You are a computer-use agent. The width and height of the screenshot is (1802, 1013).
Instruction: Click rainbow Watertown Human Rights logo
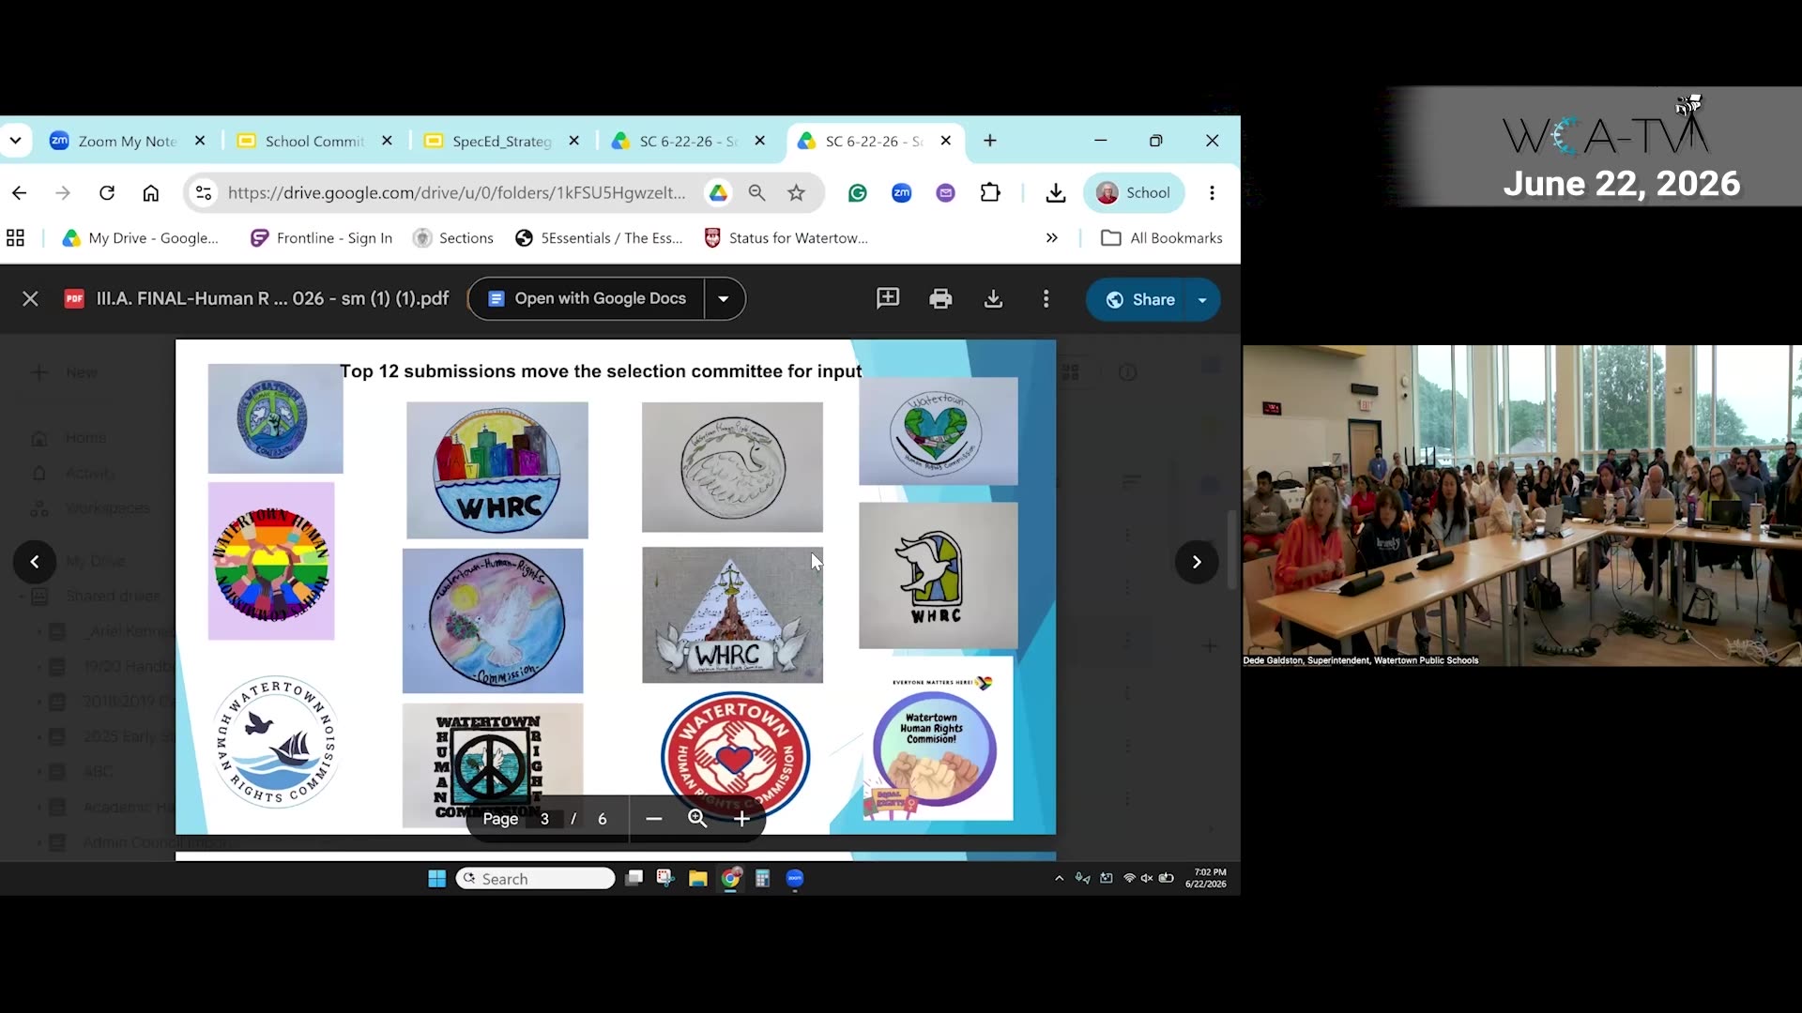pos(271,561)
